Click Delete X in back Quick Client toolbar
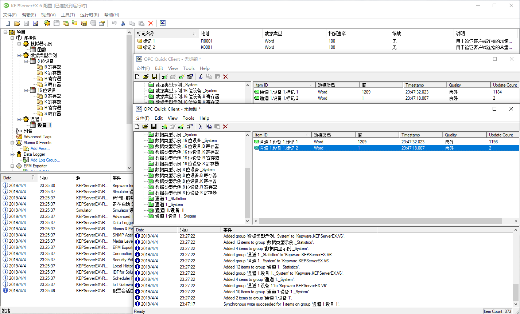The image size is (520, 314). (226, 77)
